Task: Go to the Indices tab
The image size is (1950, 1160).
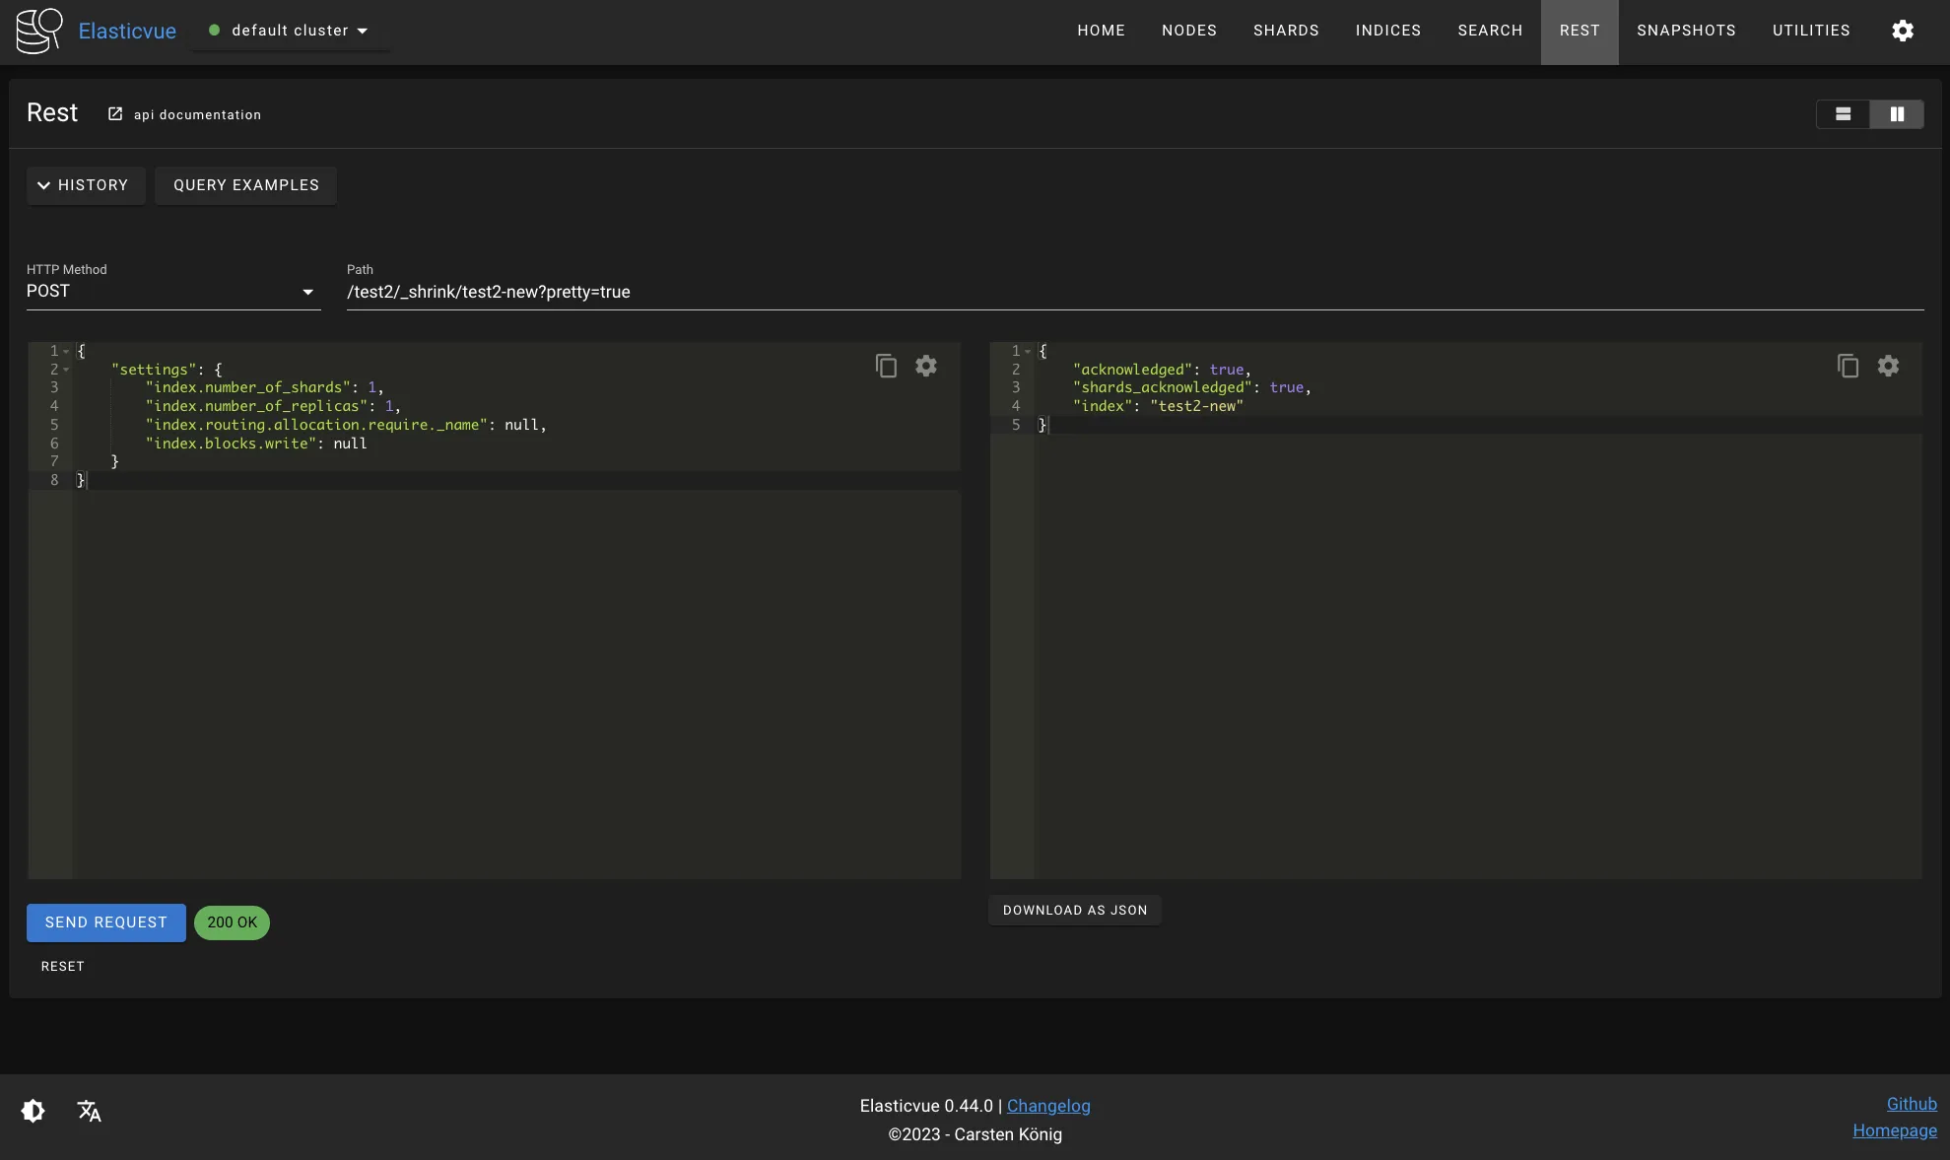Action: 1387,31
